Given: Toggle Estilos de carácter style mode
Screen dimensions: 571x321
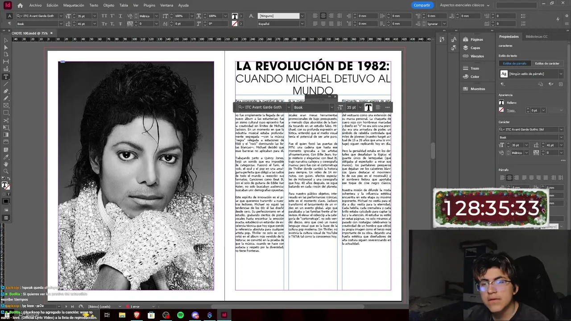Looking at the screenshot, I should [547, 63].
